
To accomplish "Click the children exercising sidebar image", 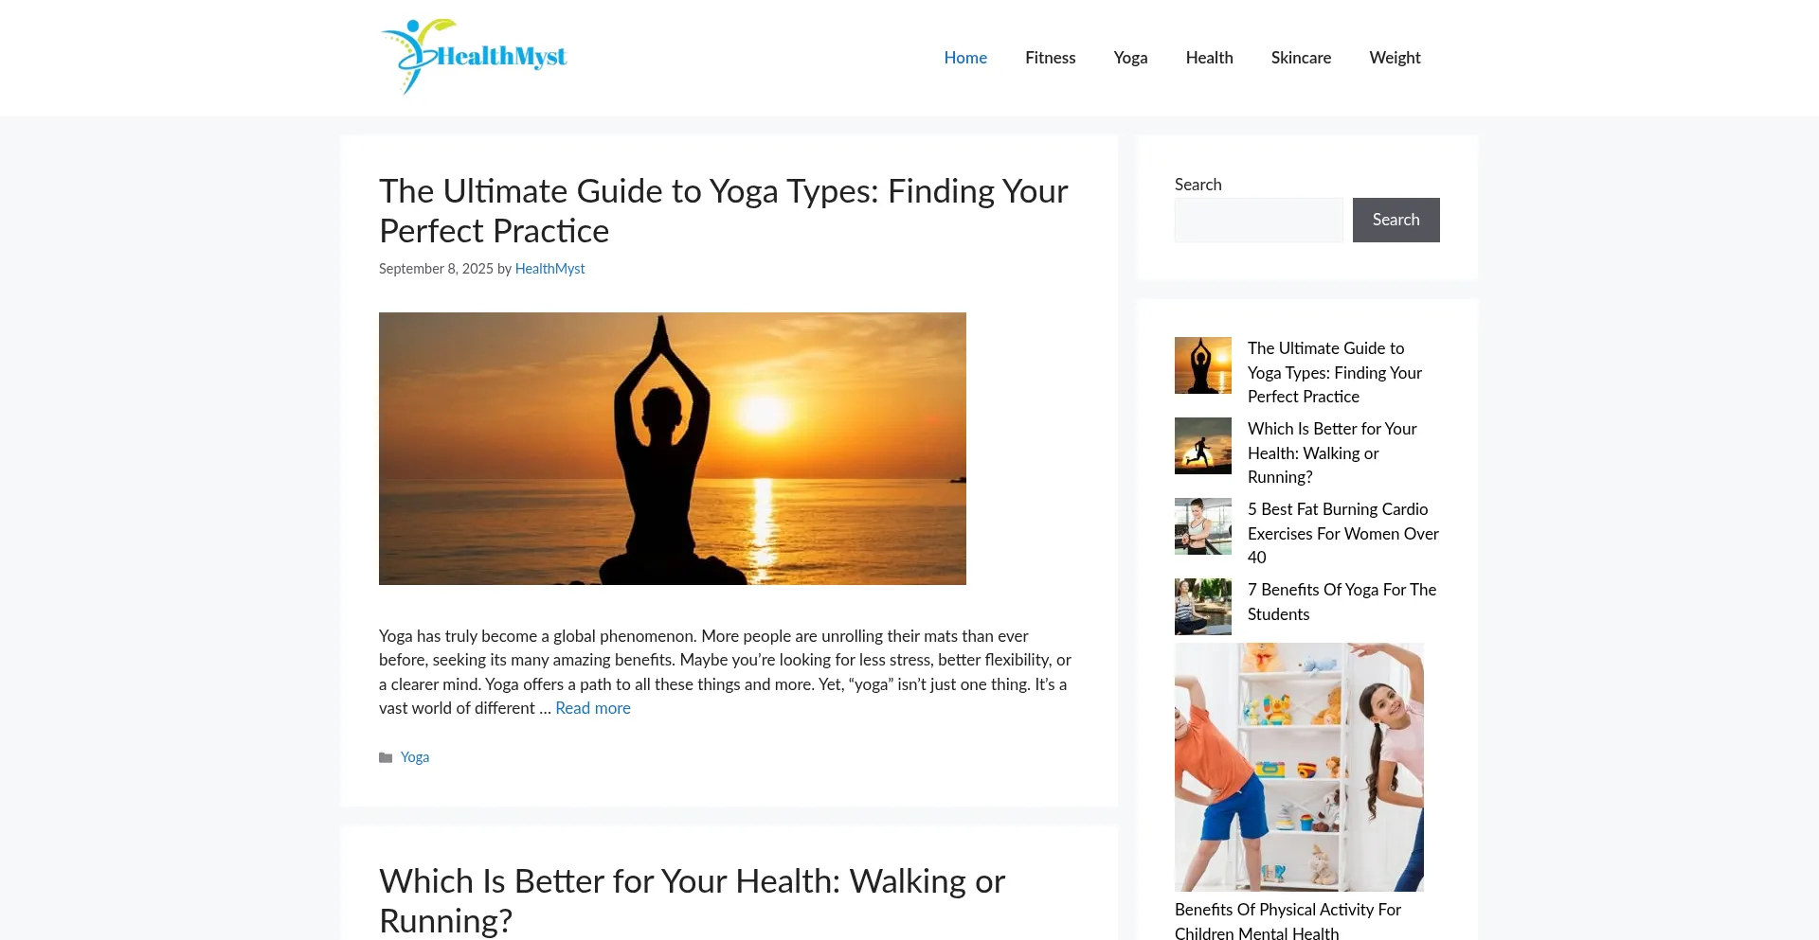I will coord(1299,767).
